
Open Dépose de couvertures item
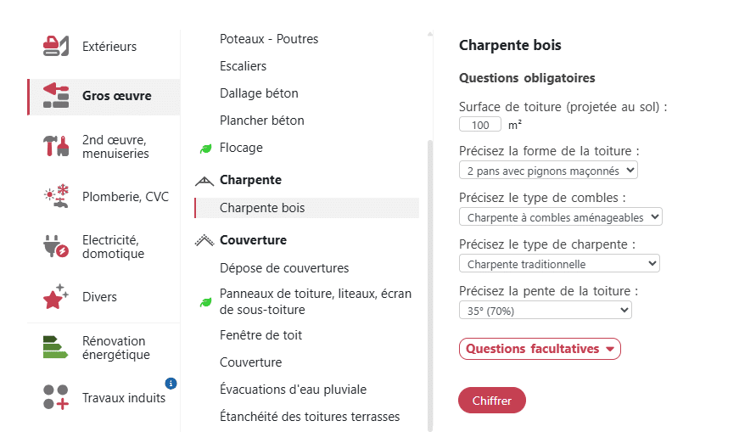click(284, 268)
